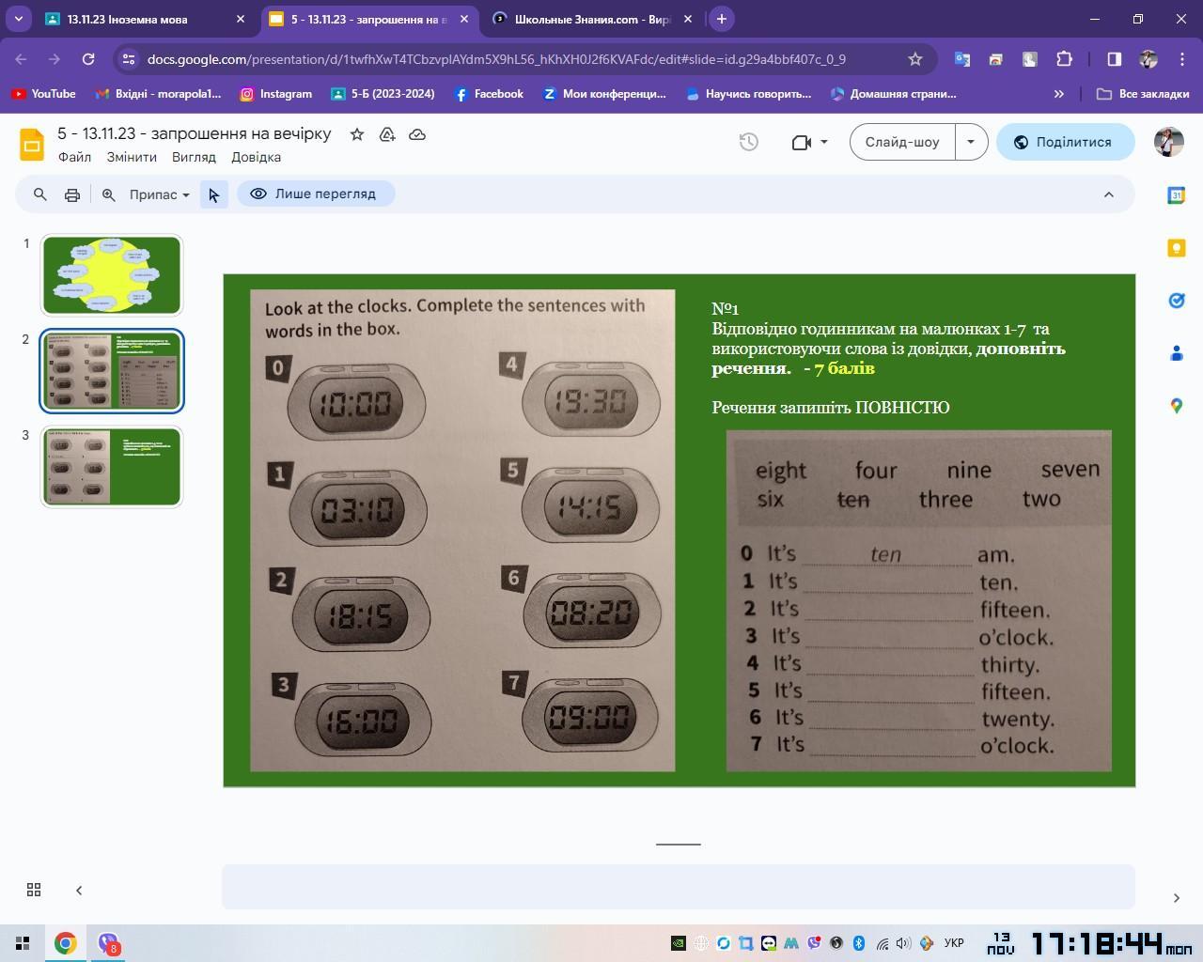Open YouTube bookmark

[44, 94]
